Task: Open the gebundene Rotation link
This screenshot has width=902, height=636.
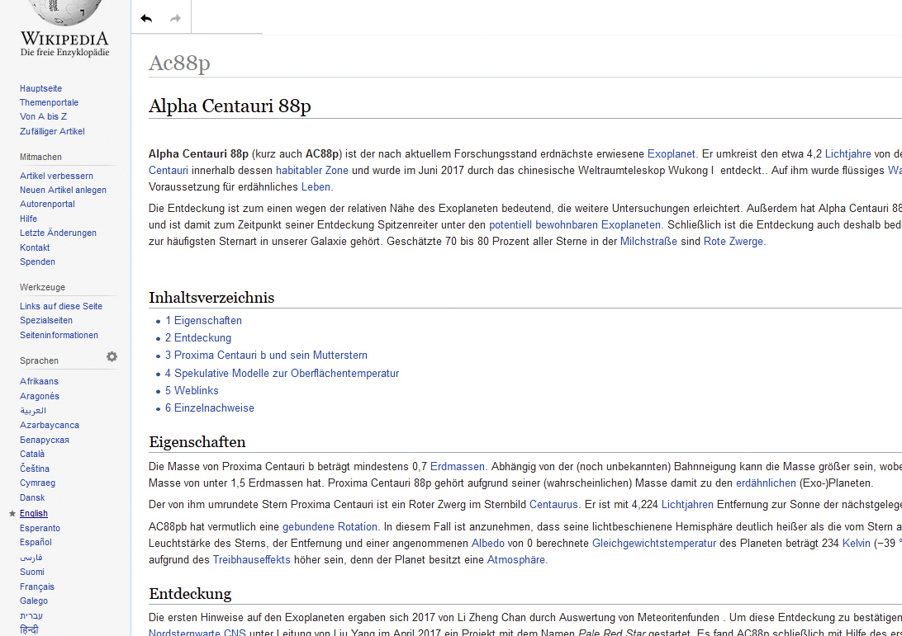Action: [x=330, y=527]
